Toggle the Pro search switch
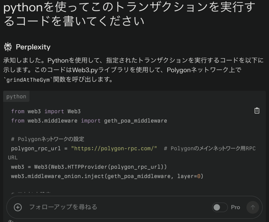 tap(220, 207)
